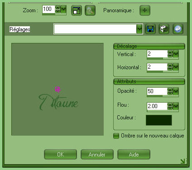Image resolution: width=192 pixels, height=170 pixels.
Task: Open help with the Aide button
Action: coord(134,154)
